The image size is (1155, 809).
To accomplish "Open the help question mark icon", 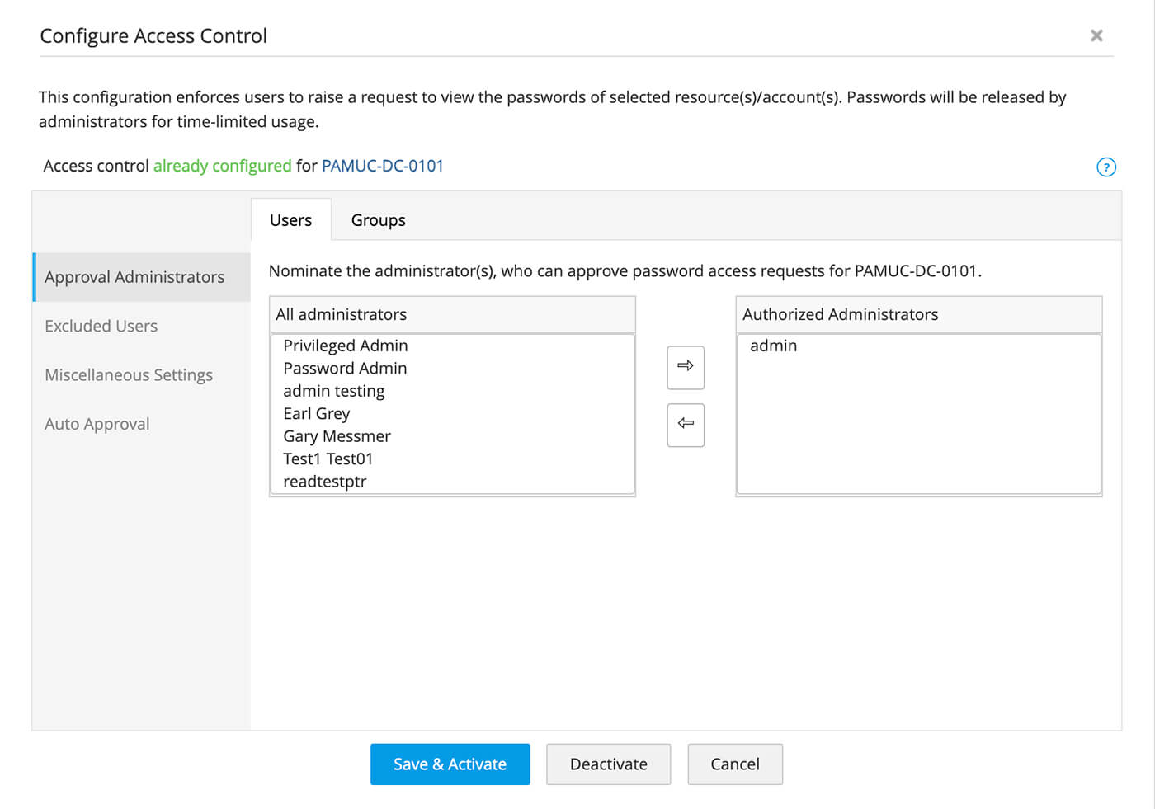I will tap(1105, 167).
